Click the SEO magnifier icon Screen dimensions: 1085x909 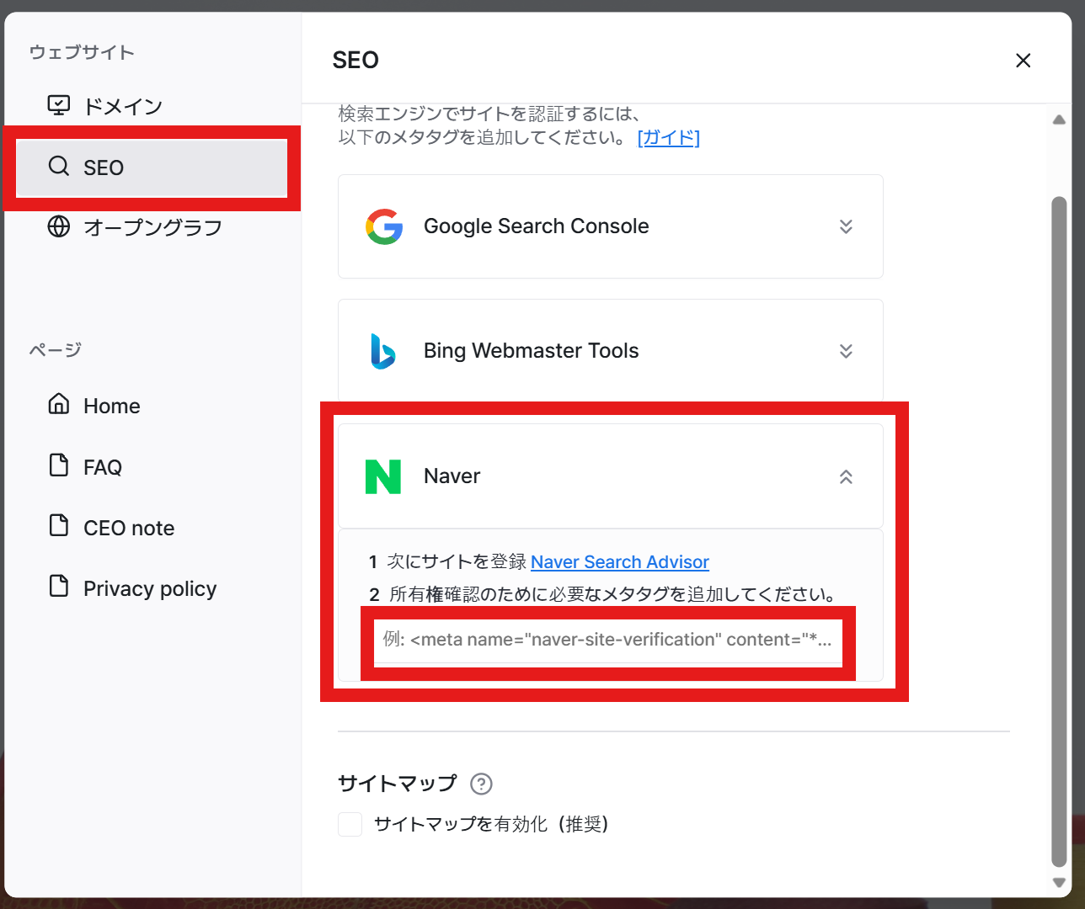(59, 166)
